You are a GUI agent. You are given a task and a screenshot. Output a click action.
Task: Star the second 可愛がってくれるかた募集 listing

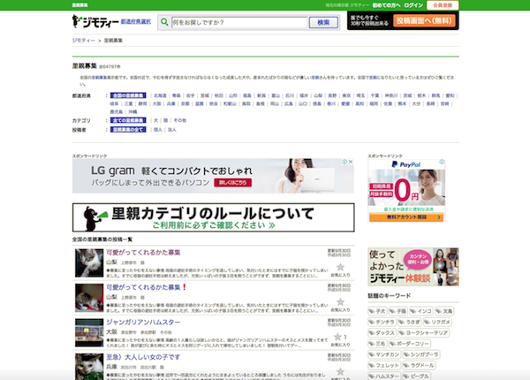(339, 302)
